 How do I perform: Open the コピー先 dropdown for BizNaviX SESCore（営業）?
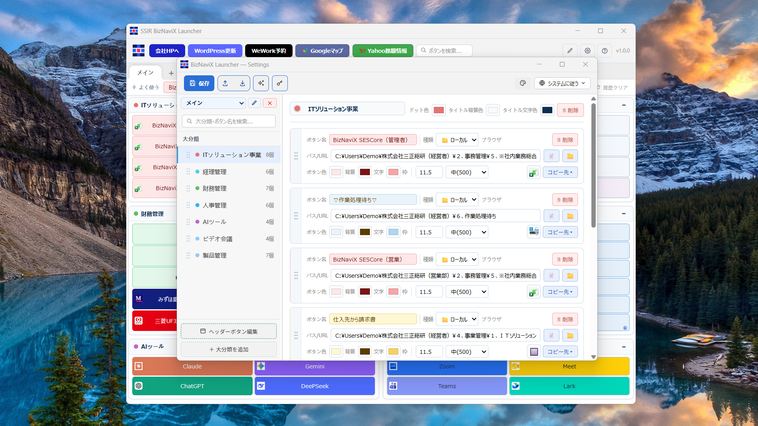pyautogui.click(x=560, y=292)
